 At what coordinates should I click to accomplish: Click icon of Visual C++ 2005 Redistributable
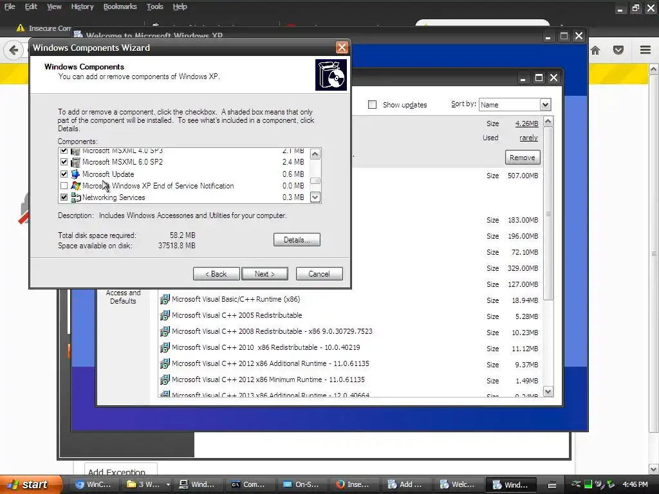coord(165,315)
